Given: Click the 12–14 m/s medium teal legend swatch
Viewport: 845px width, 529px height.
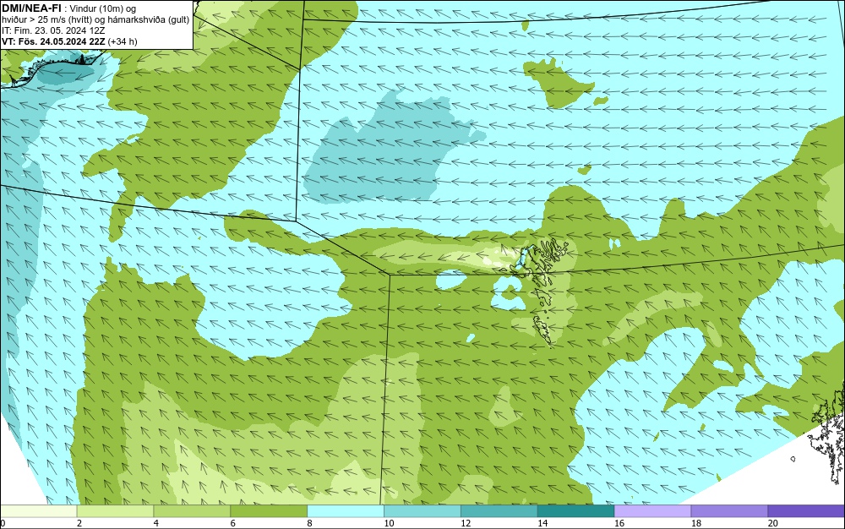Looking at the screenshot, I should [x=499, y=511].
